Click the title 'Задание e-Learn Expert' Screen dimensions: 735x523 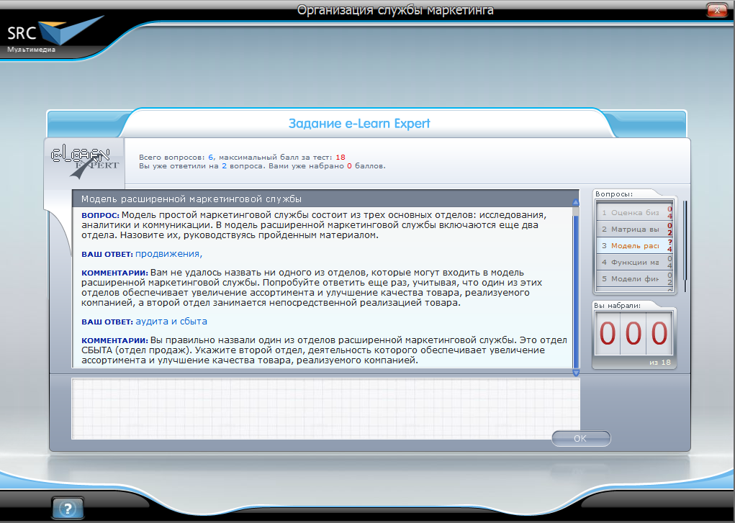[x=359, y=124]
